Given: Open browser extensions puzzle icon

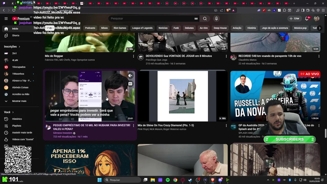Looking at the screenshot, I should 284,10.
